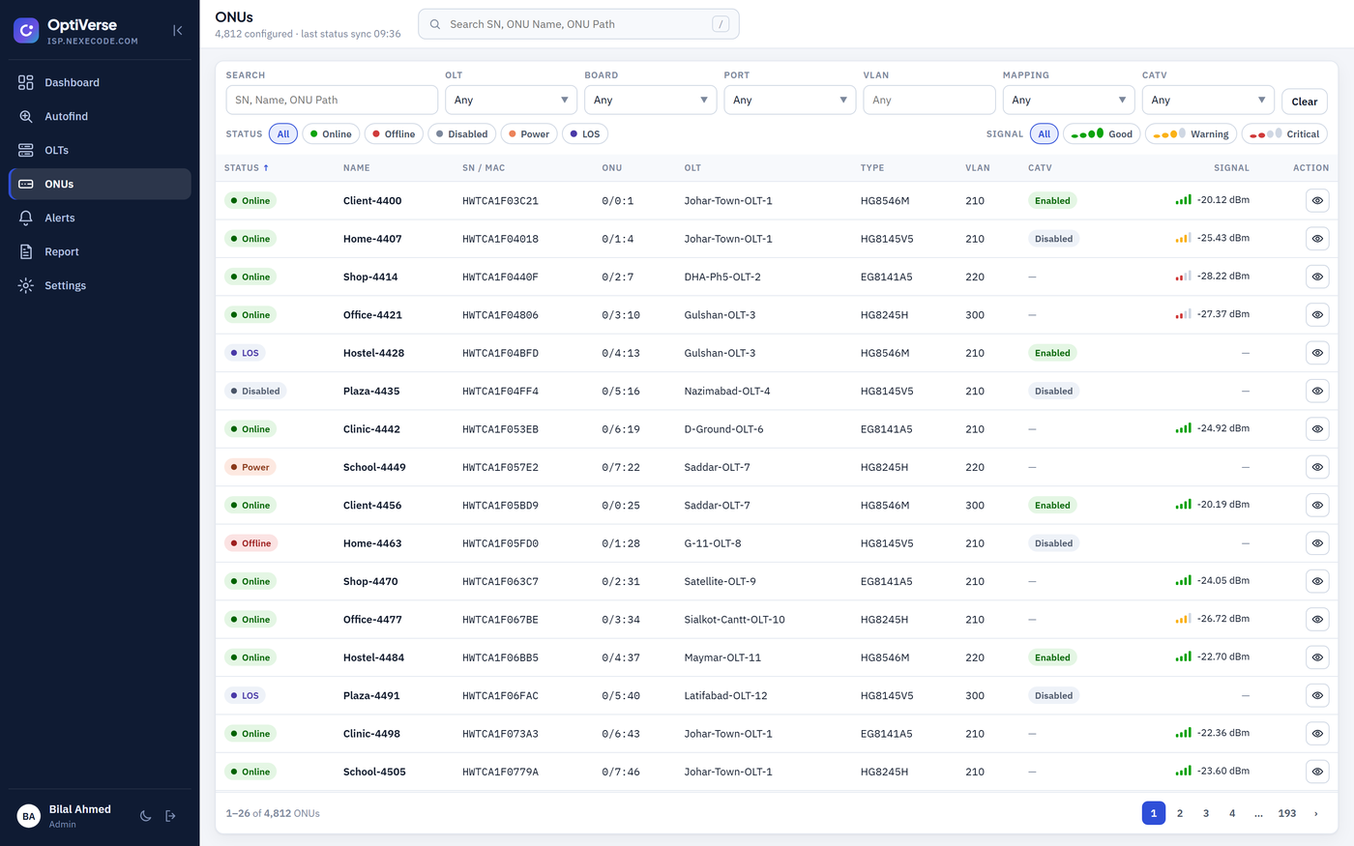Open the Board filter dropdown
This screenshot has height=846, width=1354.
(650, 100)
